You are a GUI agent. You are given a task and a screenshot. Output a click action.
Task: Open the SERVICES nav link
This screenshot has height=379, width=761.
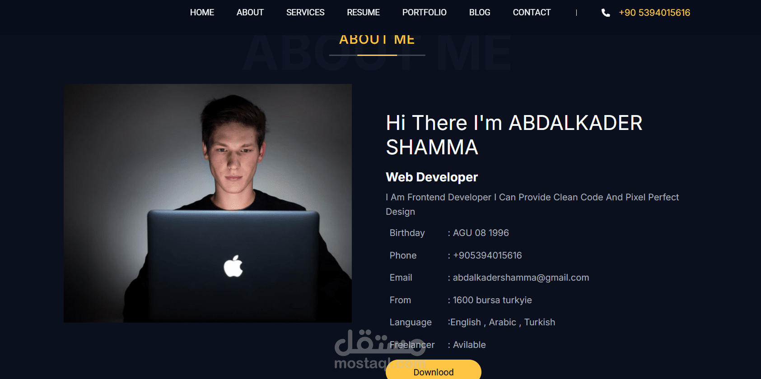tap(305, 13)
